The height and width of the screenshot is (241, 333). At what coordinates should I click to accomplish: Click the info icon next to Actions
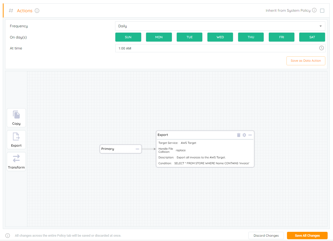pos(37,11)
